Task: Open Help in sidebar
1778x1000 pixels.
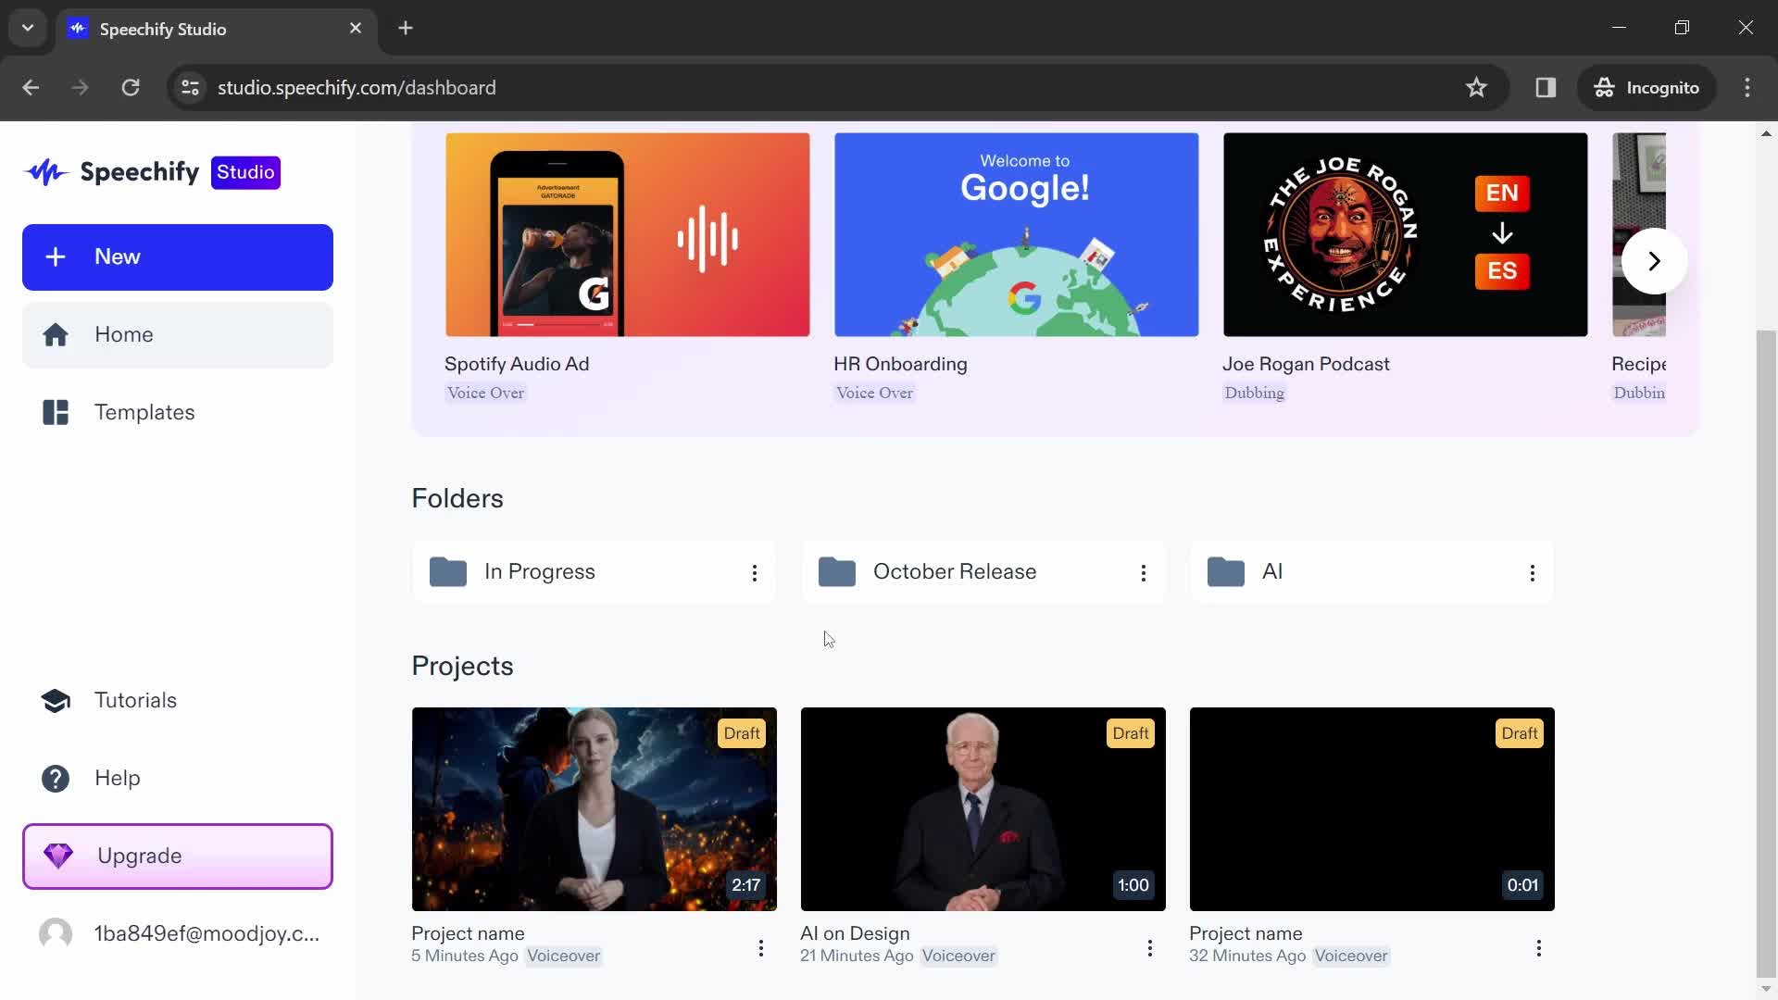Action: pos(178,778)
